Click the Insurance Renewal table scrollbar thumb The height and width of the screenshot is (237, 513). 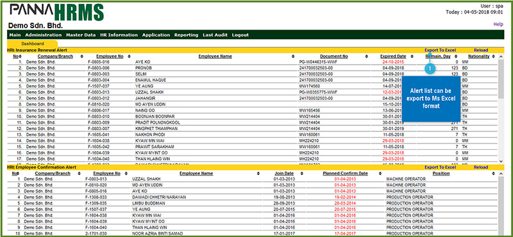501,79
